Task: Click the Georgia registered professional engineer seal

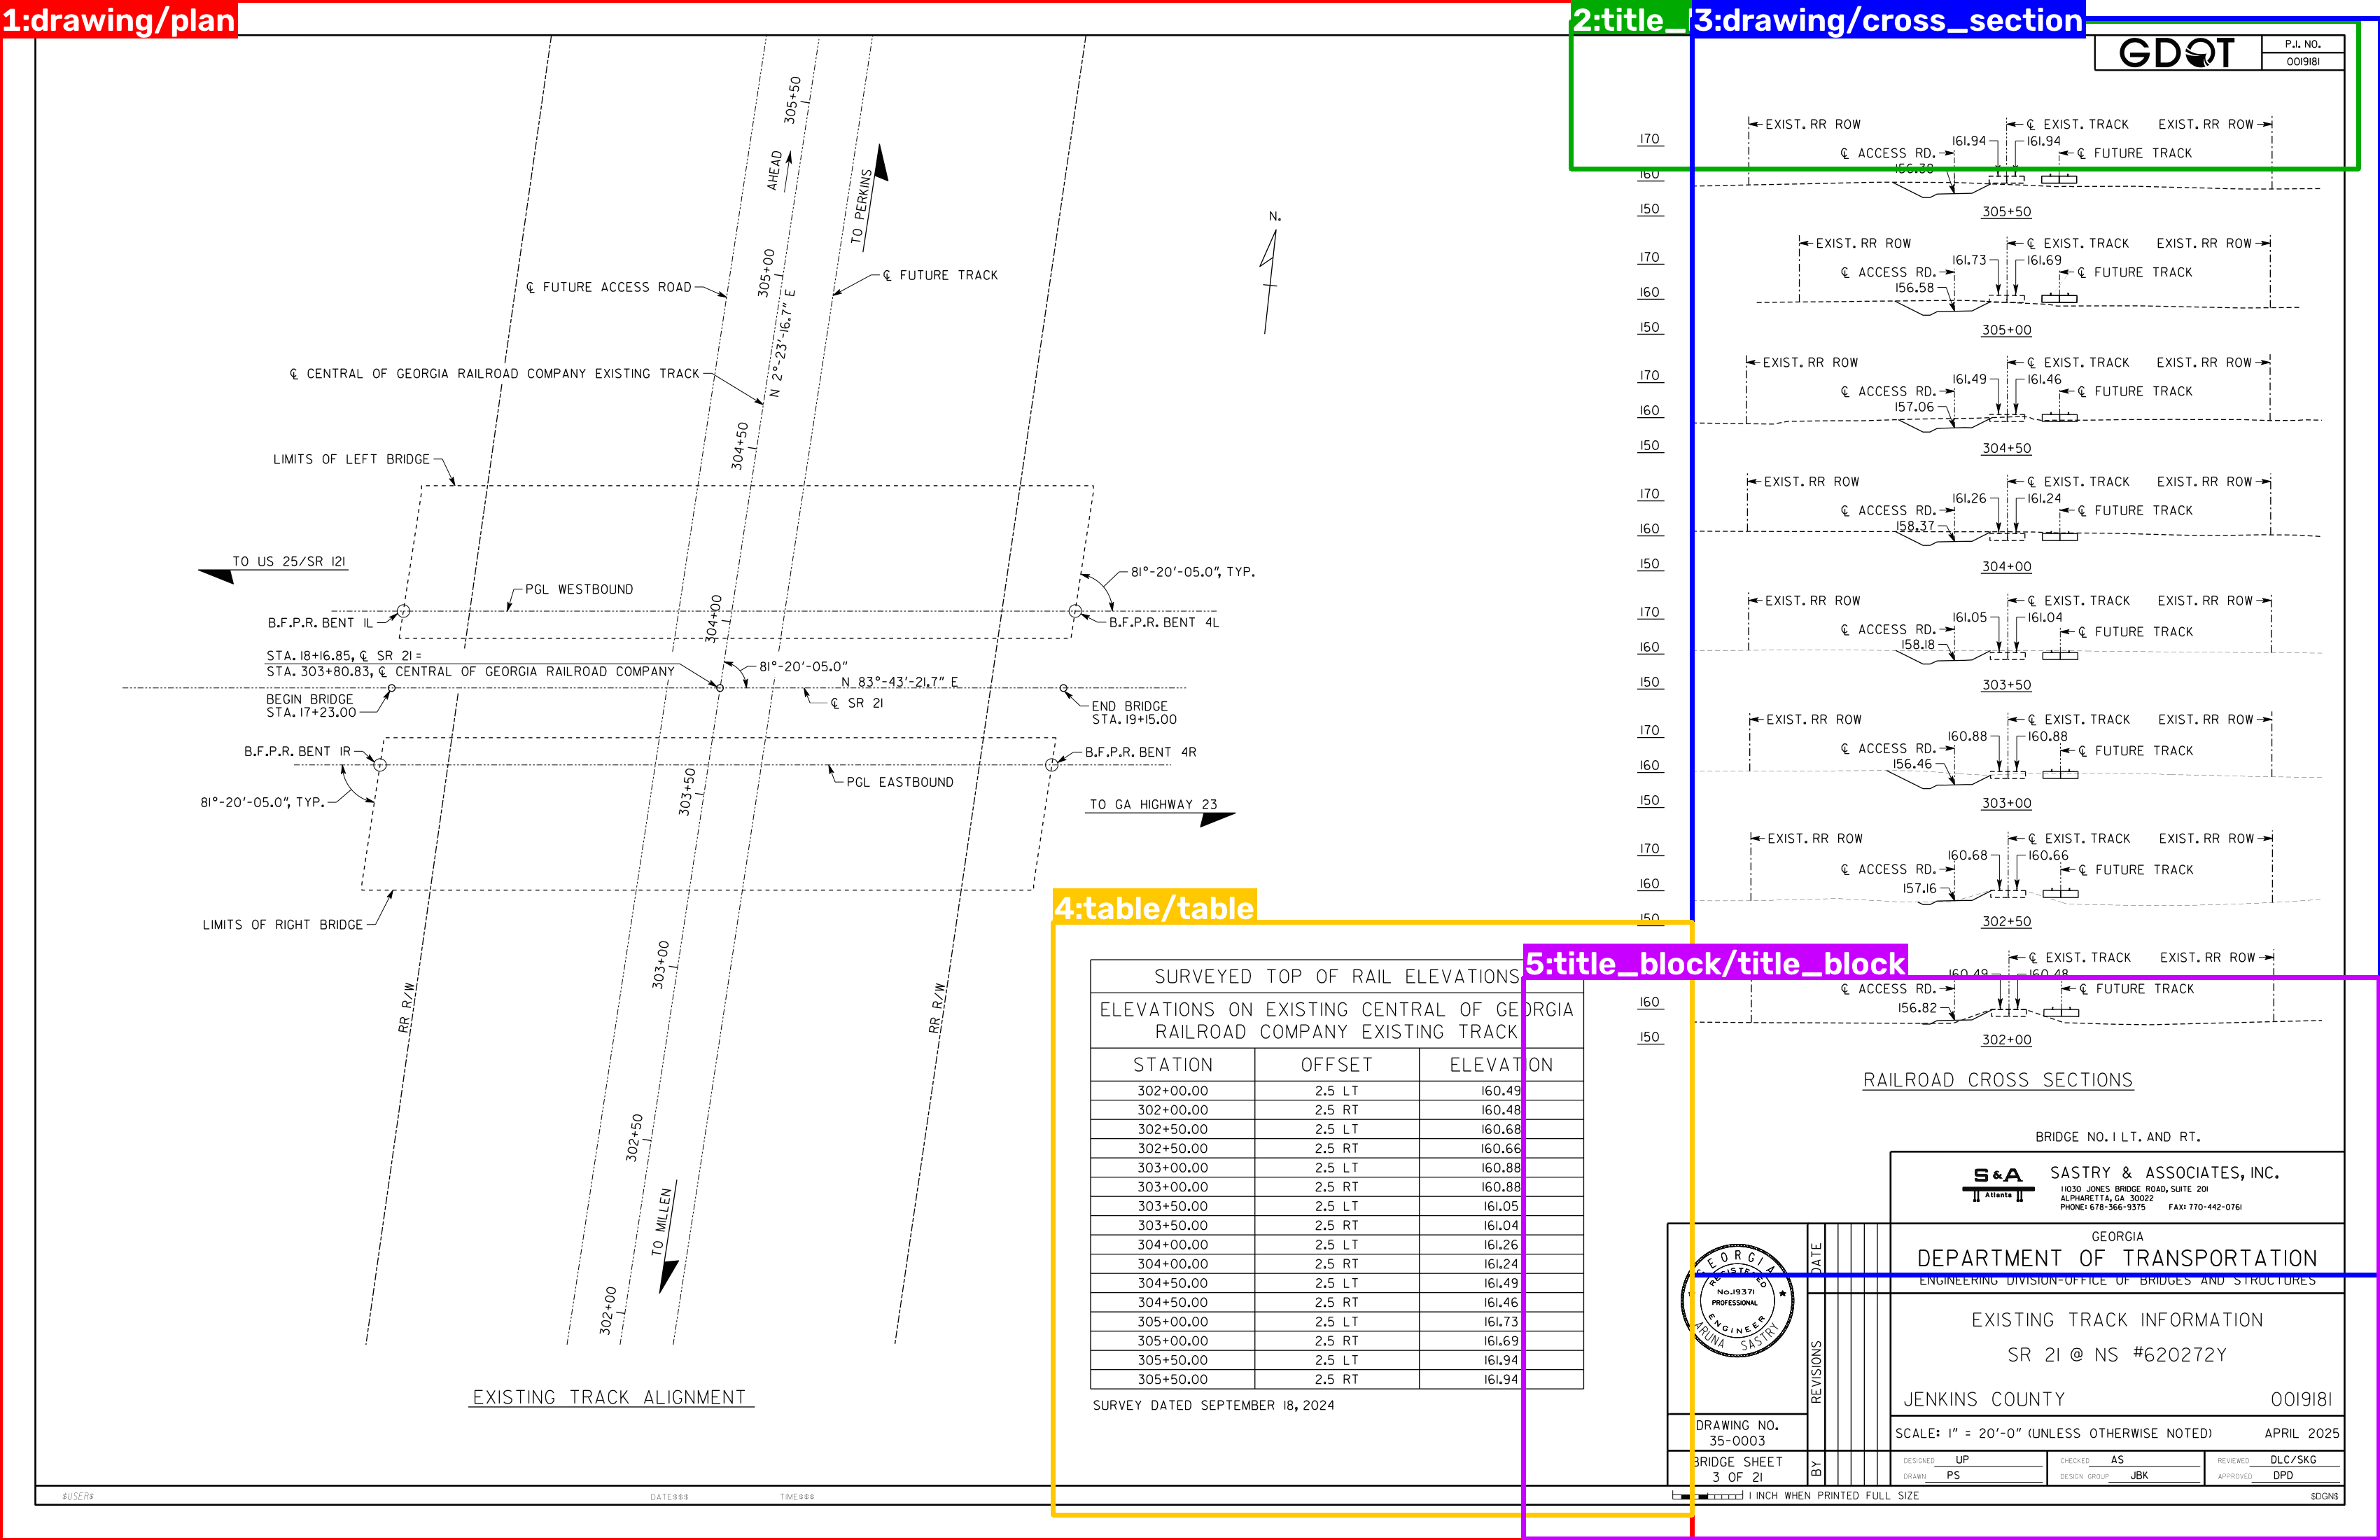Action: coord(1737,1301)
